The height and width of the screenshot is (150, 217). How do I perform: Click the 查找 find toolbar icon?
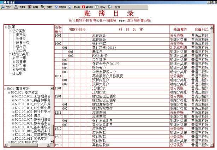point(110,7)
